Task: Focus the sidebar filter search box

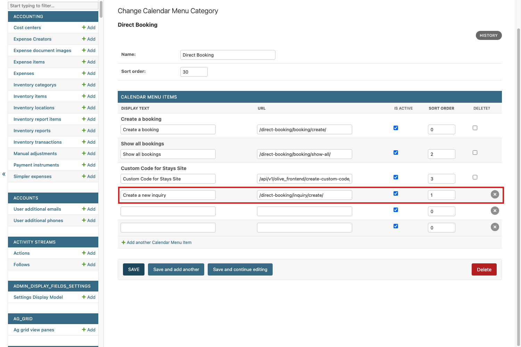Action: 53,6
